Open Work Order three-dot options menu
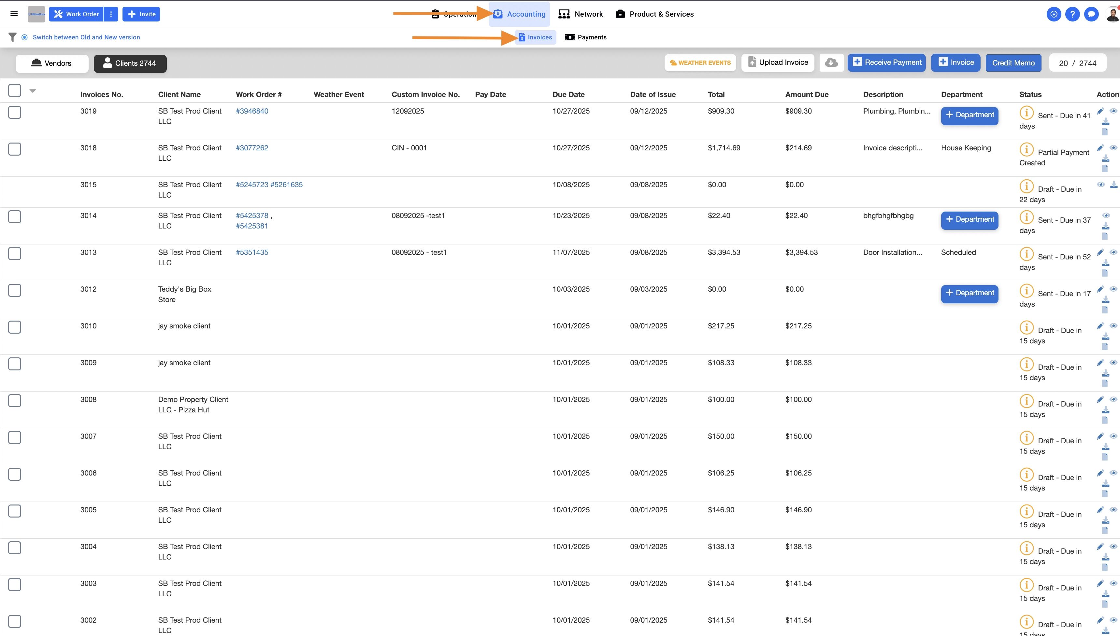The height and width of the screenshot is (636, 1120). (x=111, y=14)
